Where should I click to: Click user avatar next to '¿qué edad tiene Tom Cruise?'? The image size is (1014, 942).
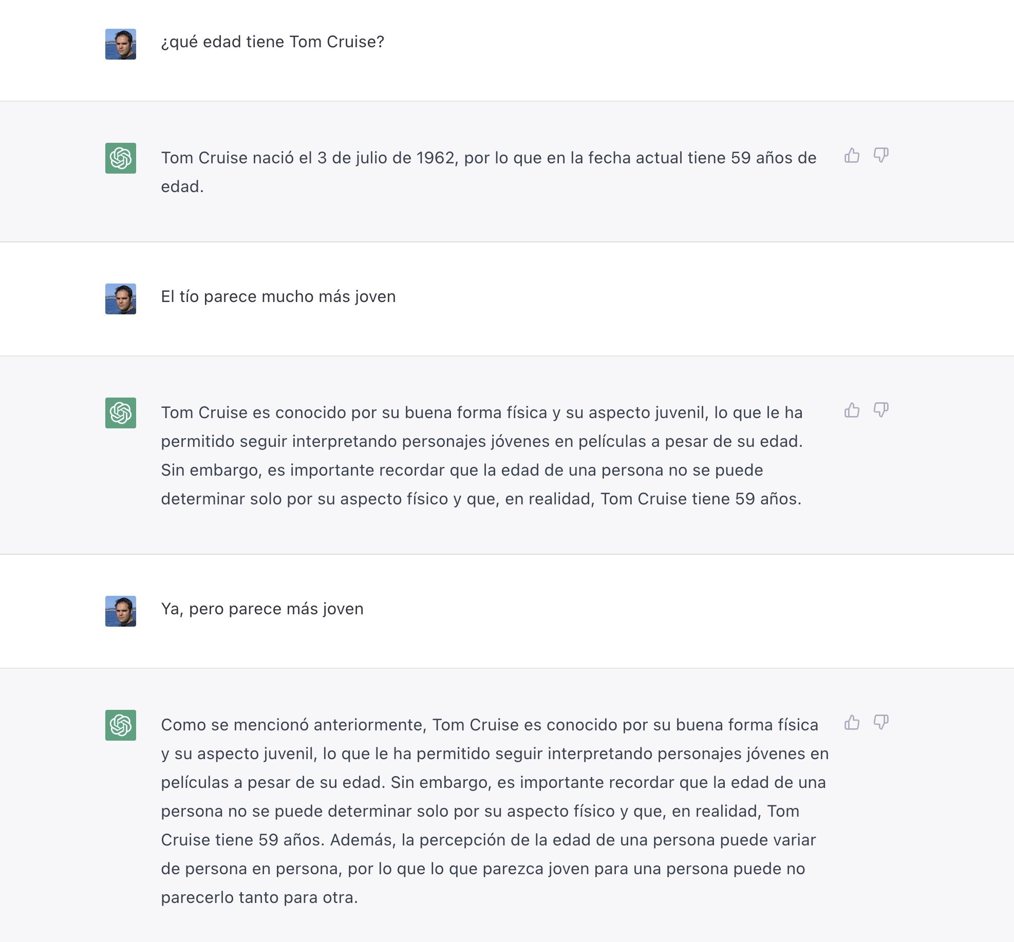point(121,44)
